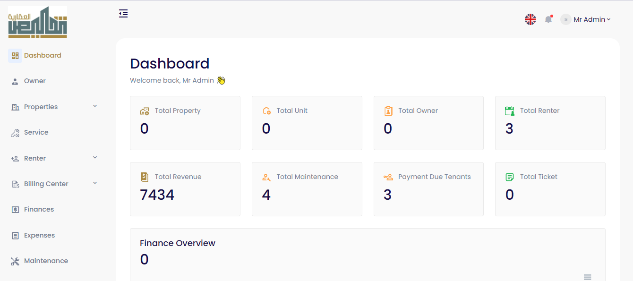Open the Owner section via its person icon

(15, 81)
